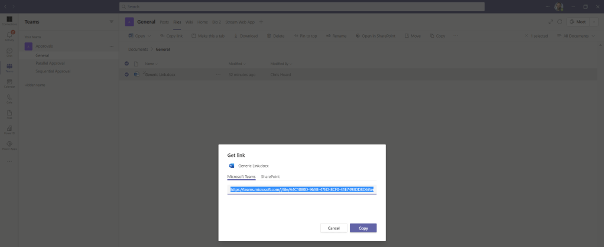The width and height of the screenshot is (604, 247).
Task: Open the Activity icon in the sidebar
Action: tap(9, 37)
